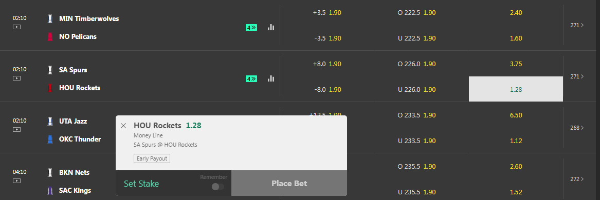Click live stream icon under Jazz game time

(16, 129)
